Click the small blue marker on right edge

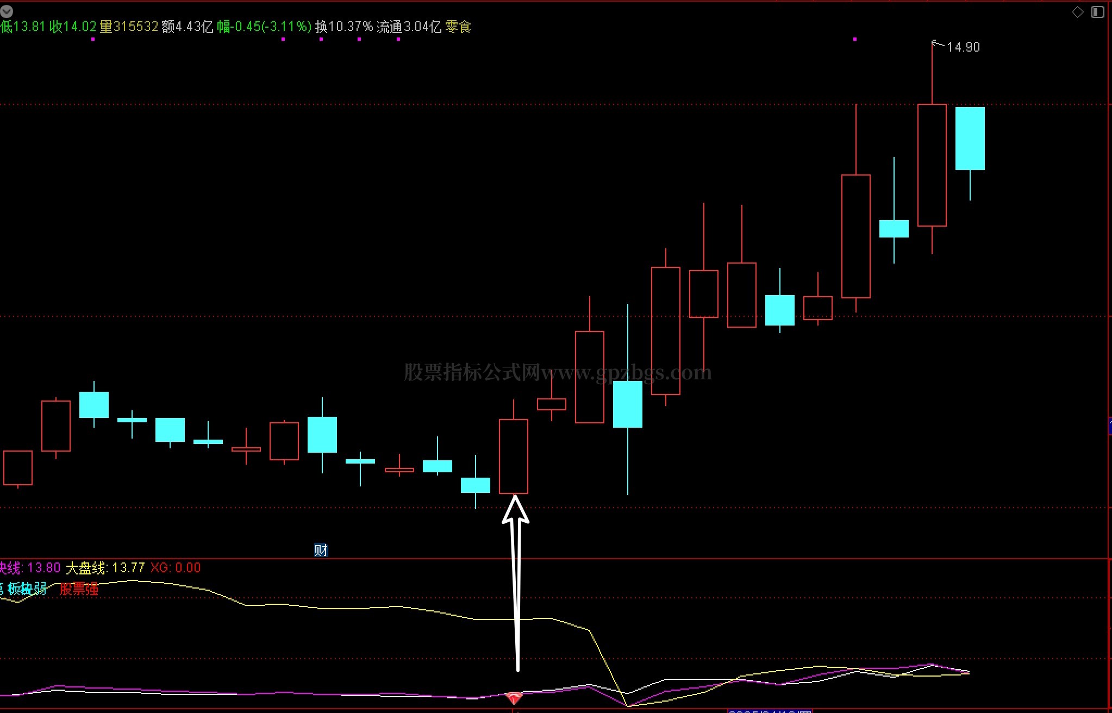(1109, 426)
